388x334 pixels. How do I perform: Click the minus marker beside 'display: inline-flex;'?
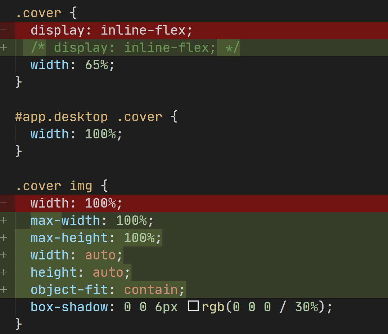(x=4, y=30)
